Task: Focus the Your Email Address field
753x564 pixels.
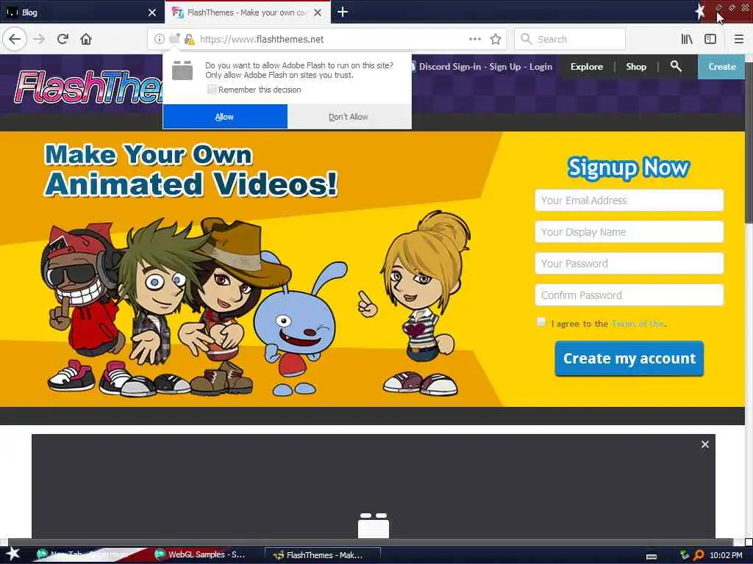Action: coord(629,200)
